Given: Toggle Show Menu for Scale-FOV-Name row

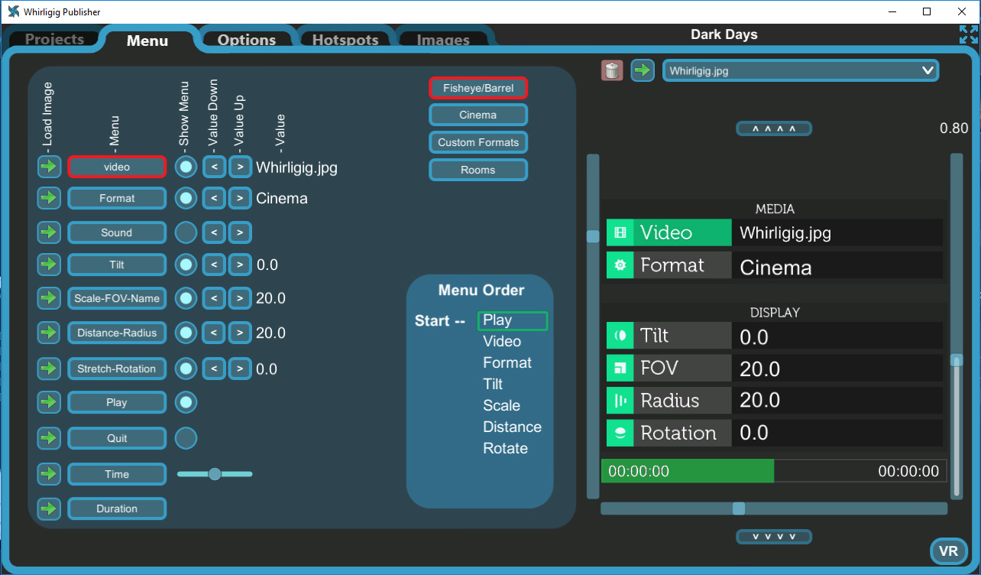Looking at the screenshot, I should coord(186,298).
